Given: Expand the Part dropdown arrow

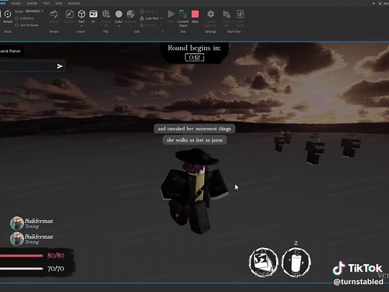Looking at the screenshot, I should [x=82, y=25].
